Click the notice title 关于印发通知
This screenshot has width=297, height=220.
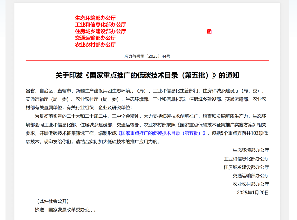(147, 73)
